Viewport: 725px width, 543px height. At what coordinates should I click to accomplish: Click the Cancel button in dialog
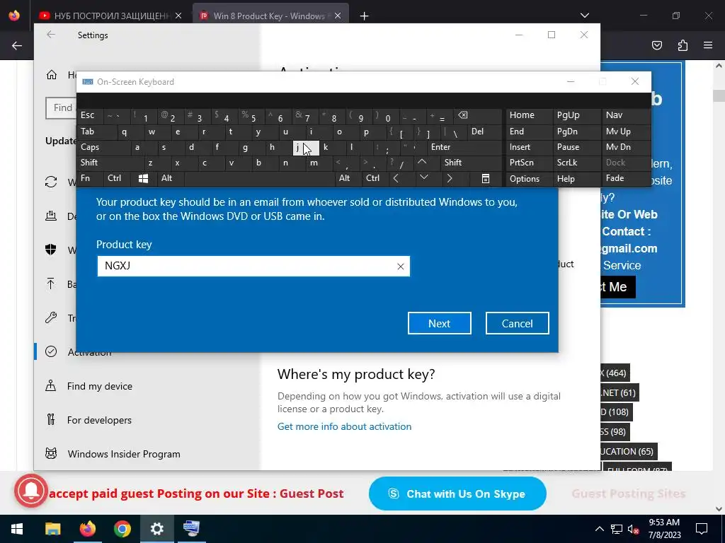pyautogui.click(x=517, y=323)
